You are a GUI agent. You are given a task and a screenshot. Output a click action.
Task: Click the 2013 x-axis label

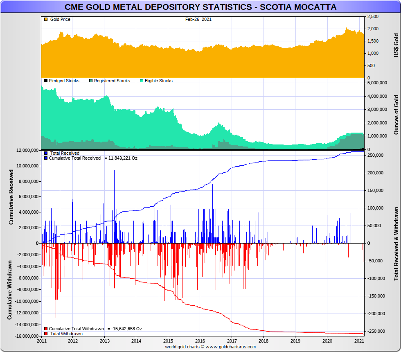coord(104,341)
